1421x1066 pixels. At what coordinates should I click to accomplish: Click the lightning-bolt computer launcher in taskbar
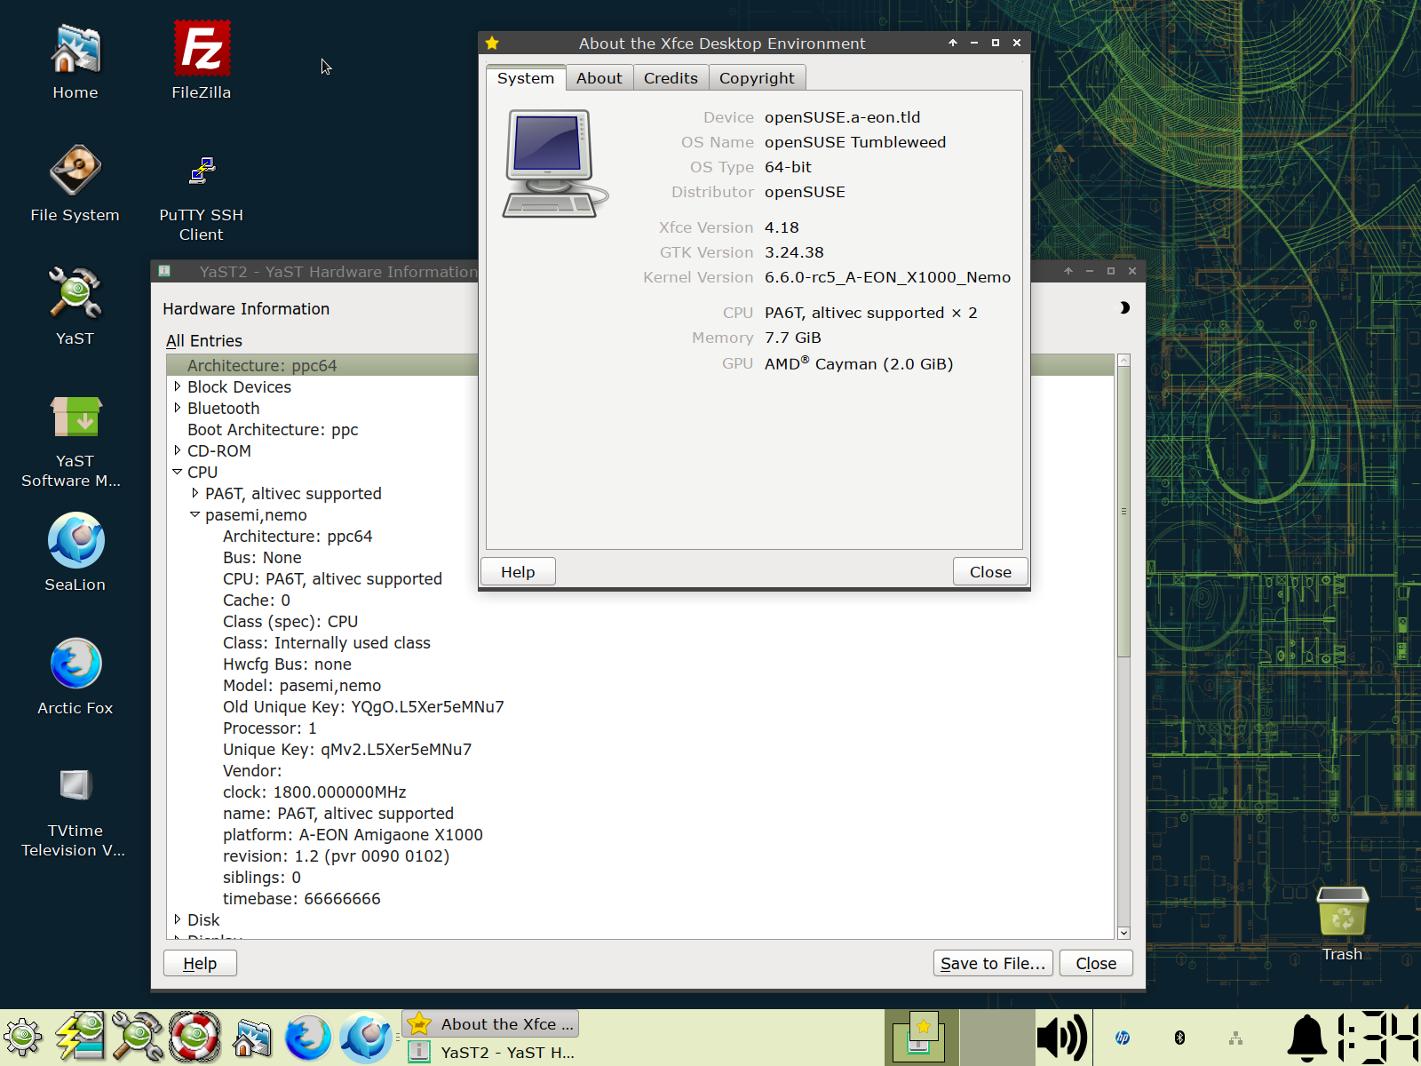coord(80,1037)
